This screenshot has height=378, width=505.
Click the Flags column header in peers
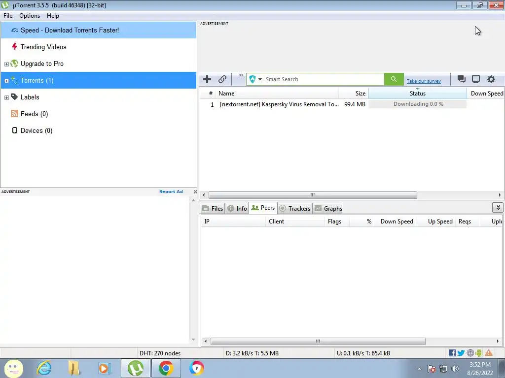click(337, 221)
